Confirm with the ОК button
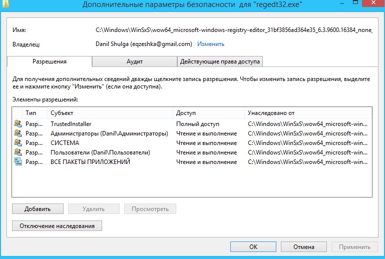 click(x=253, y=246)
